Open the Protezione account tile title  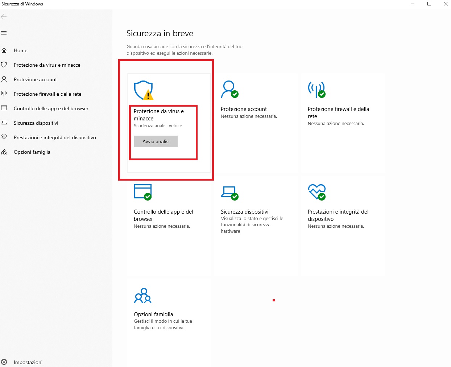tap(244, 109)
